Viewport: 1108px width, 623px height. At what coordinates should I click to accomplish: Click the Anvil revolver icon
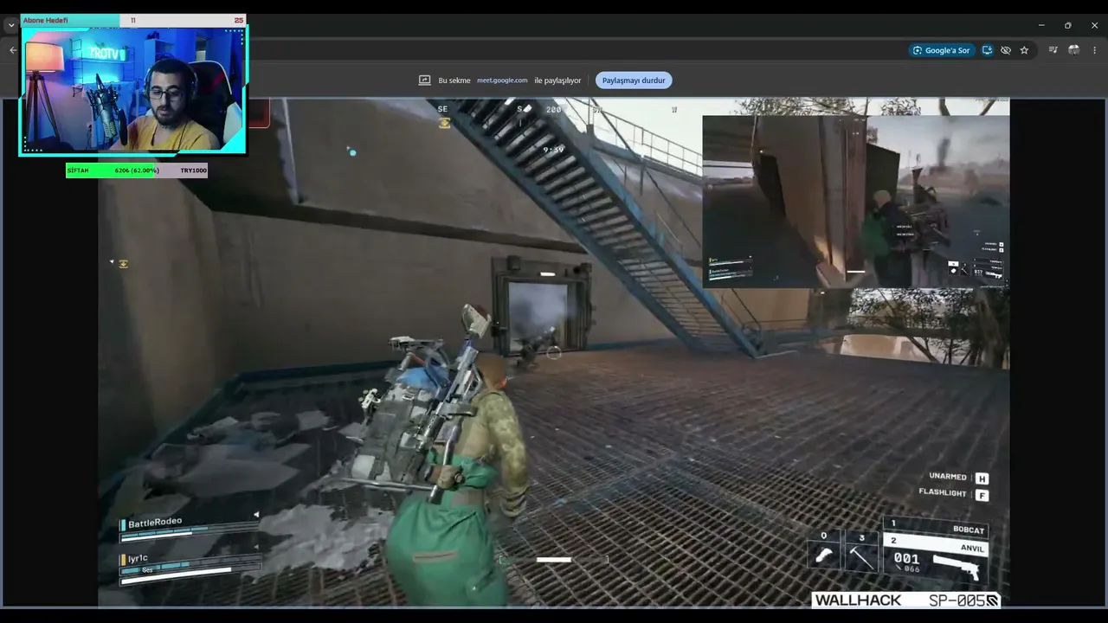pos(955,568)
